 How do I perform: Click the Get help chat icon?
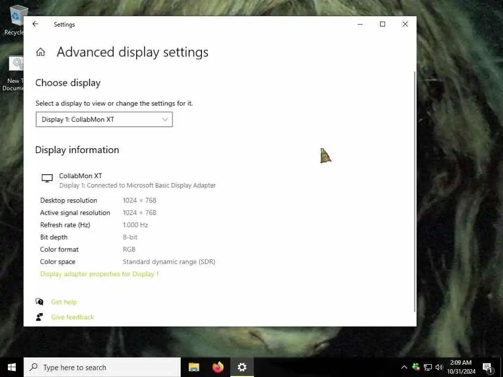(39, 302)
